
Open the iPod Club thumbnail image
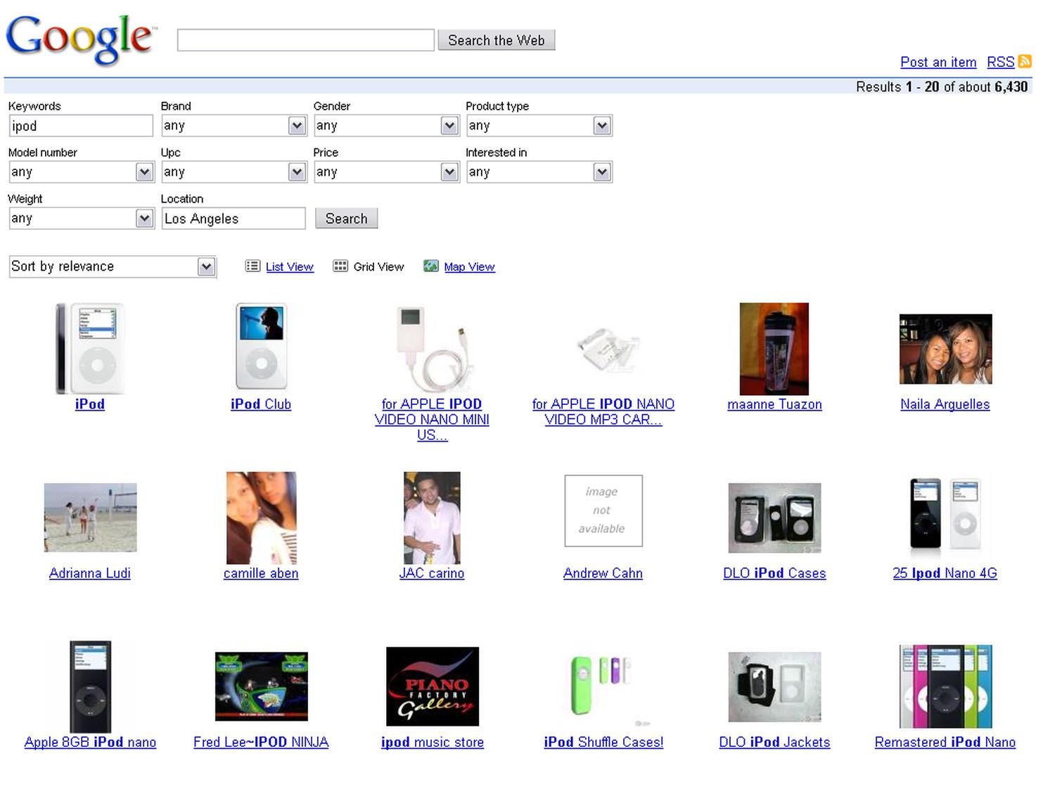coord(261,347)
